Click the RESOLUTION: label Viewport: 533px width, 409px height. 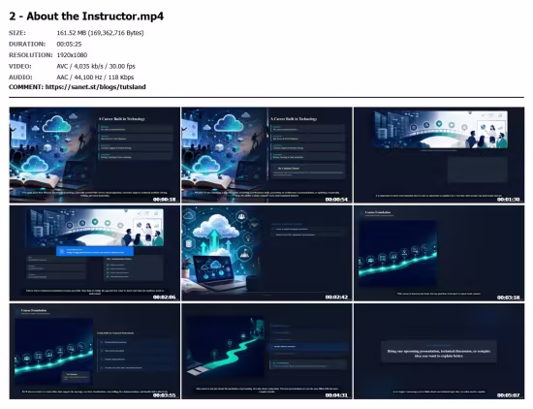click(31, 55)
